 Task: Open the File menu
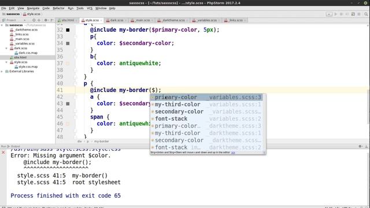(x=4, y=8)
